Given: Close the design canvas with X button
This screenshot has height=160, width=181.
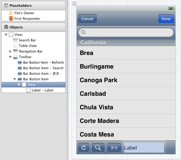Looking at the screenshot, I should click(x=74, y=4).
